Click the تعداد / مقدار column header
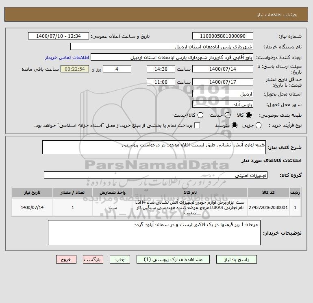The width and height of the screenshot is (313, 303). pos(73,192)
